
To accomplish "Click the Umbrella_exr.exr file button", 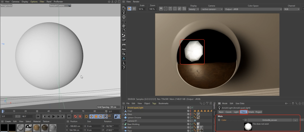I will (269, 120).
